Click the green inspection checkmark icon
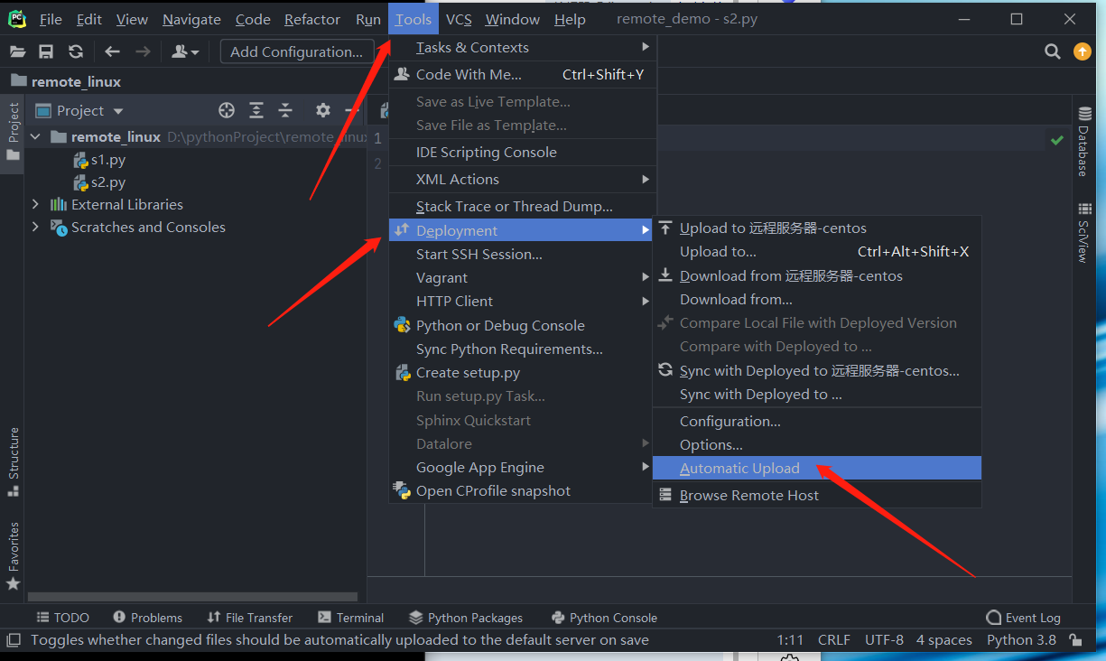The width and height of the screenshot is (1106, 661). coord(1056,140)
